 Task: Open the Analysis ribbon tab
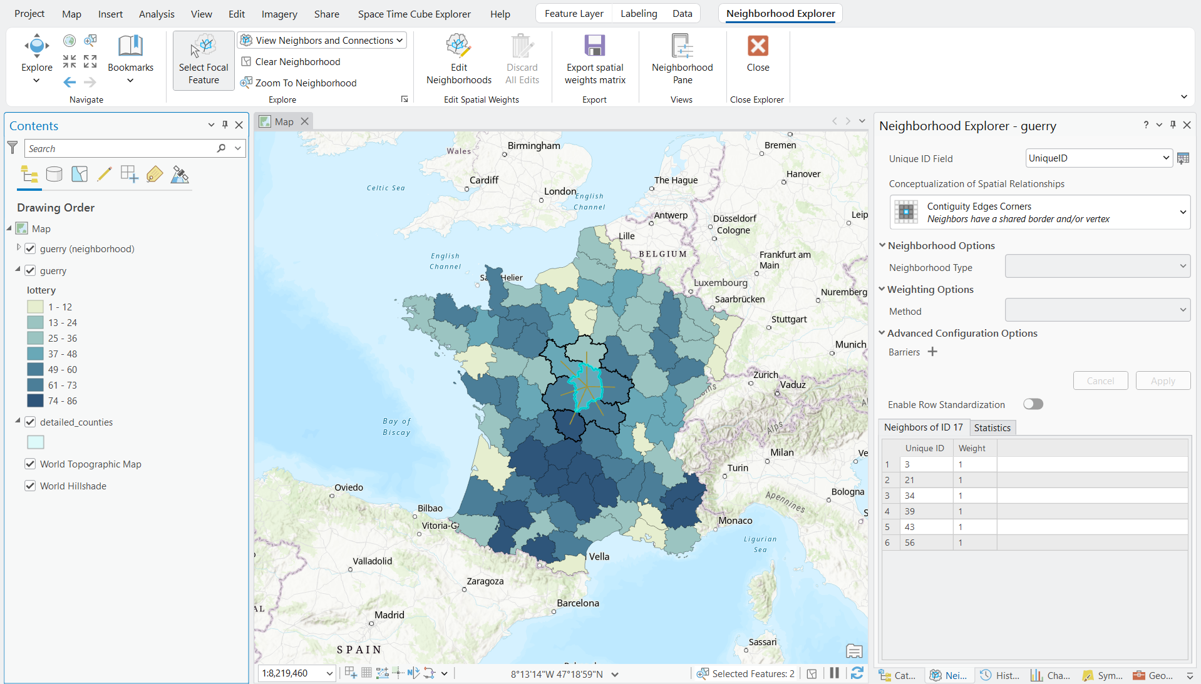click(x=157, y=14)
